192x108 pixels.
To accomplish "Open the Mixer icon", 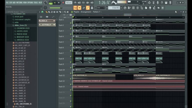I will pyautogui.click(x=137, y=8).
